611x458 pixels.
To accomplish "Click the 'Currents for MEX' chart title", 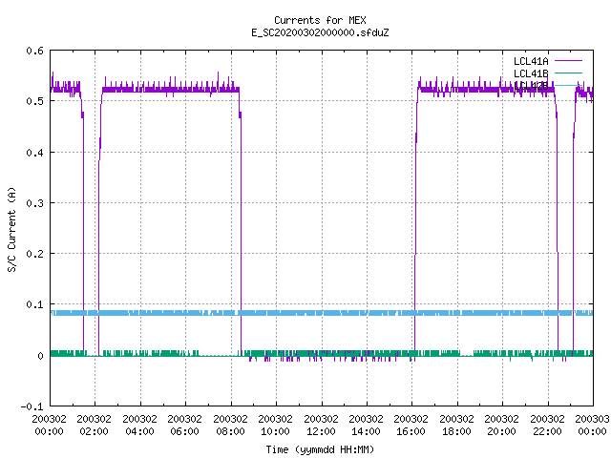I will 320,20.
